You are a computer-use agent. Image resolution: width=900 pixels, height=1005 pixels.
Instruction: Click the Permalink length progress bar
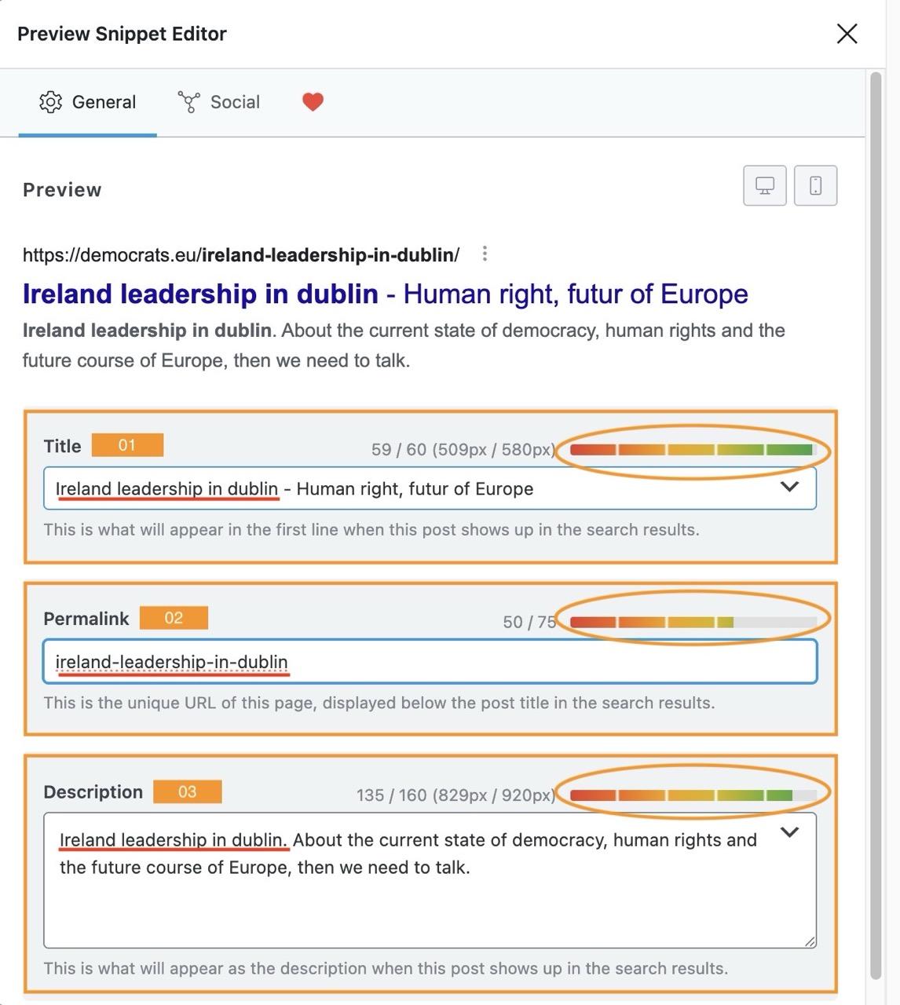[x=692, y=622]
